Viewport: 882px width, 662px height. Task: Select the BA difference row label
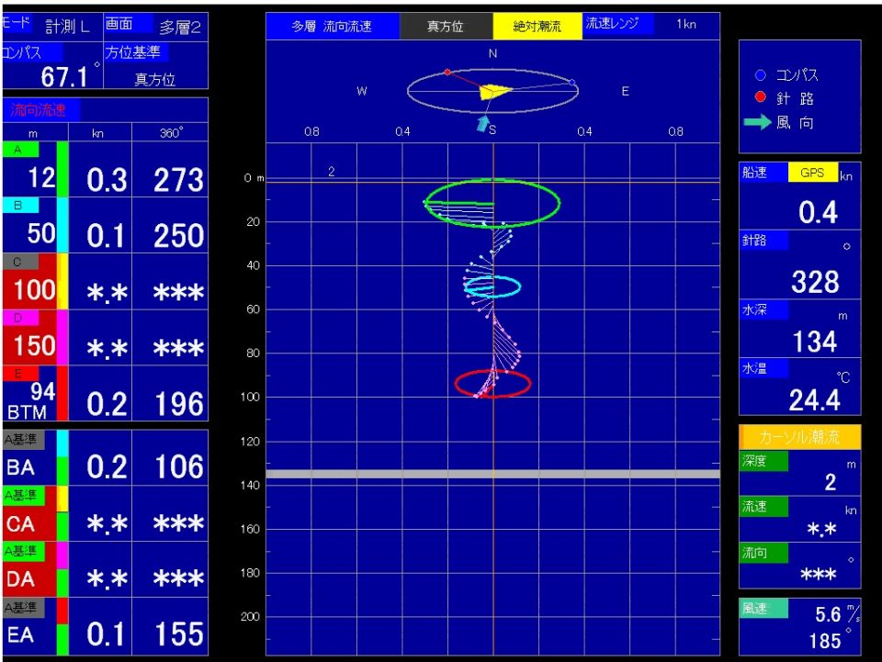click(20, 467)
